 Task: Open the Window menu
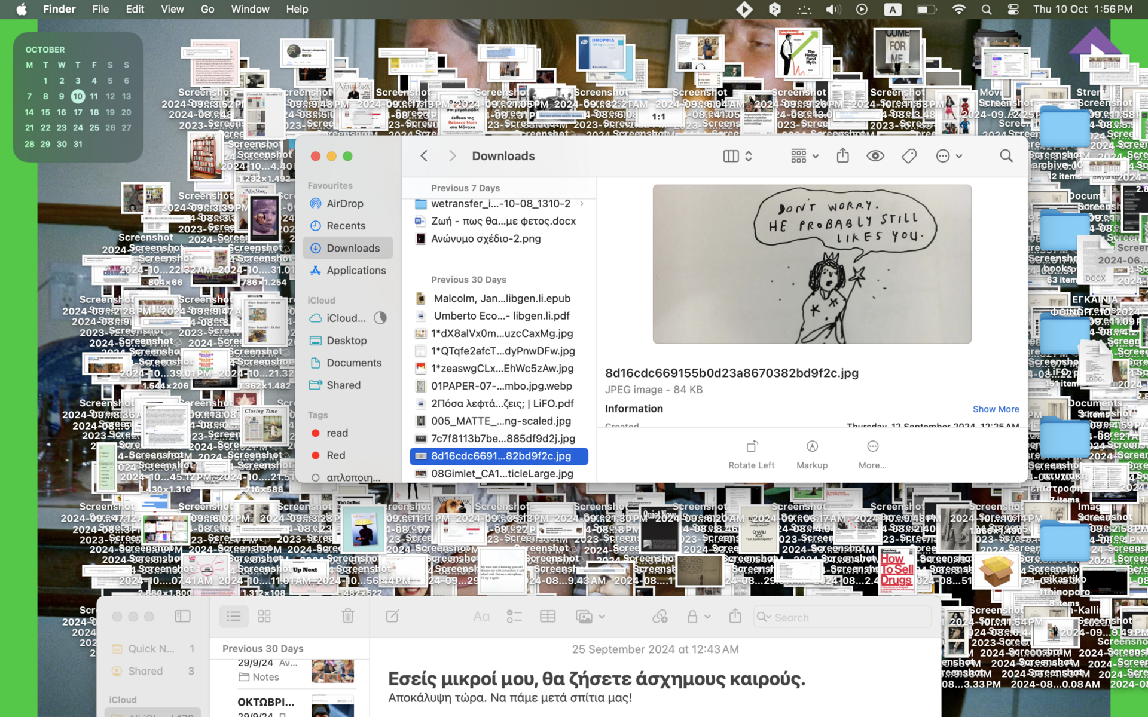pos(250,9)
